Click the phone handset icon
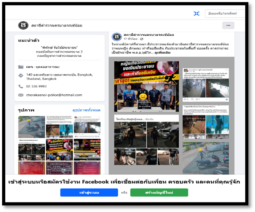Image resolution: width=255 pixels, height=212 pixels. pyautogui.click(x=21, y=86)
